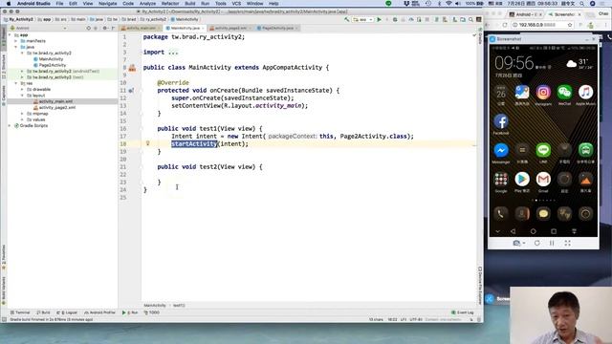
Task: Open the Apple menu
Action: point(9,4)
